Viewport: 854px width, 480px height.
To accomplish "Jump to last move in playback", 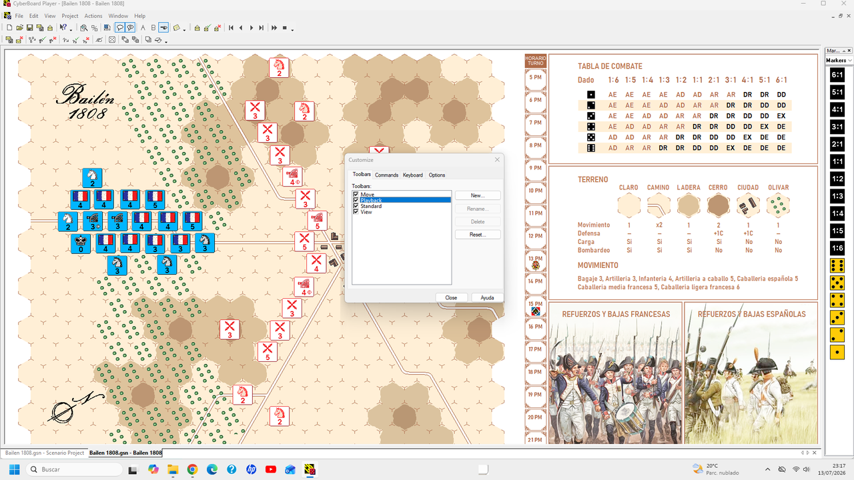I will (x=261, y=27).
